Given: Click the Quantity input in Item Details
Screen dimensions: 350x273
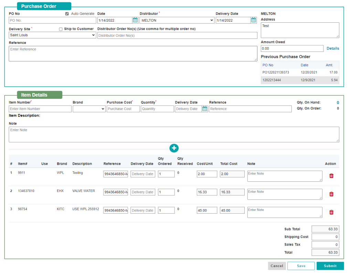Looking at the screenshot, I should pyautogui.click(x=157, y=109).
